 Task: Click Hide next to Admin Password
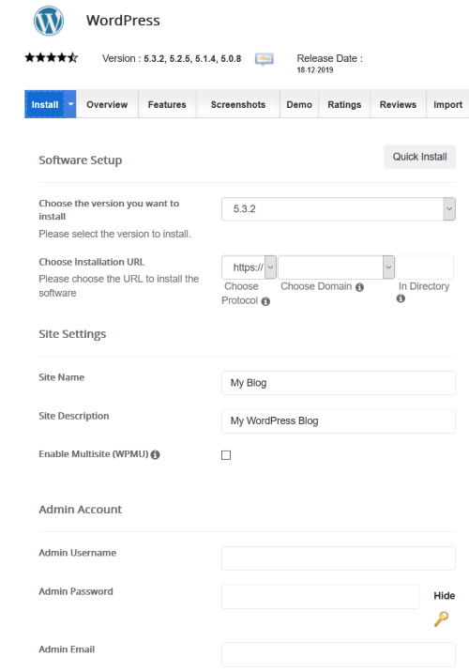pos(445,596)
